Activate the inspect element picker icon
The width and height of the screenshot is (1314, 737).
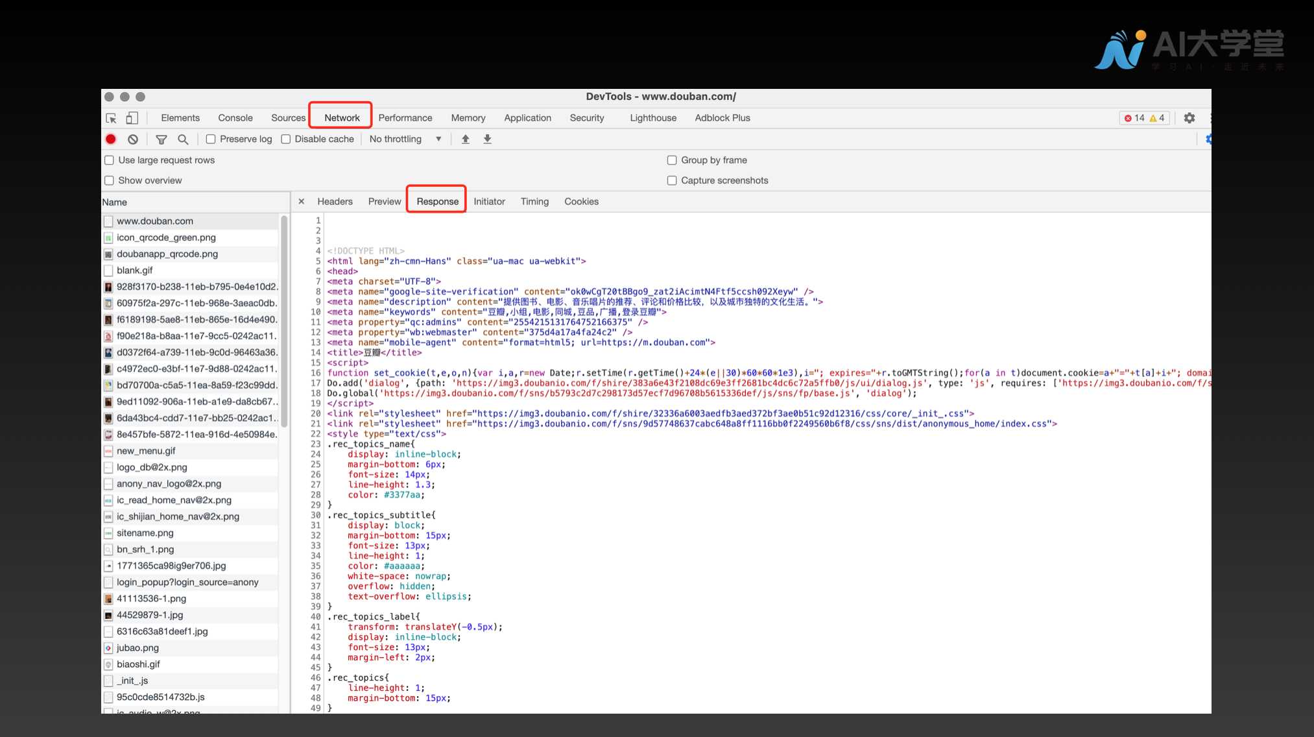coord(111,118)
